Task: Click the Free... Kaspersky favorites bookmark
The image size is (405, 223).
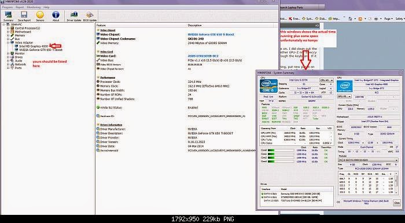Action: tap(294, 19)
